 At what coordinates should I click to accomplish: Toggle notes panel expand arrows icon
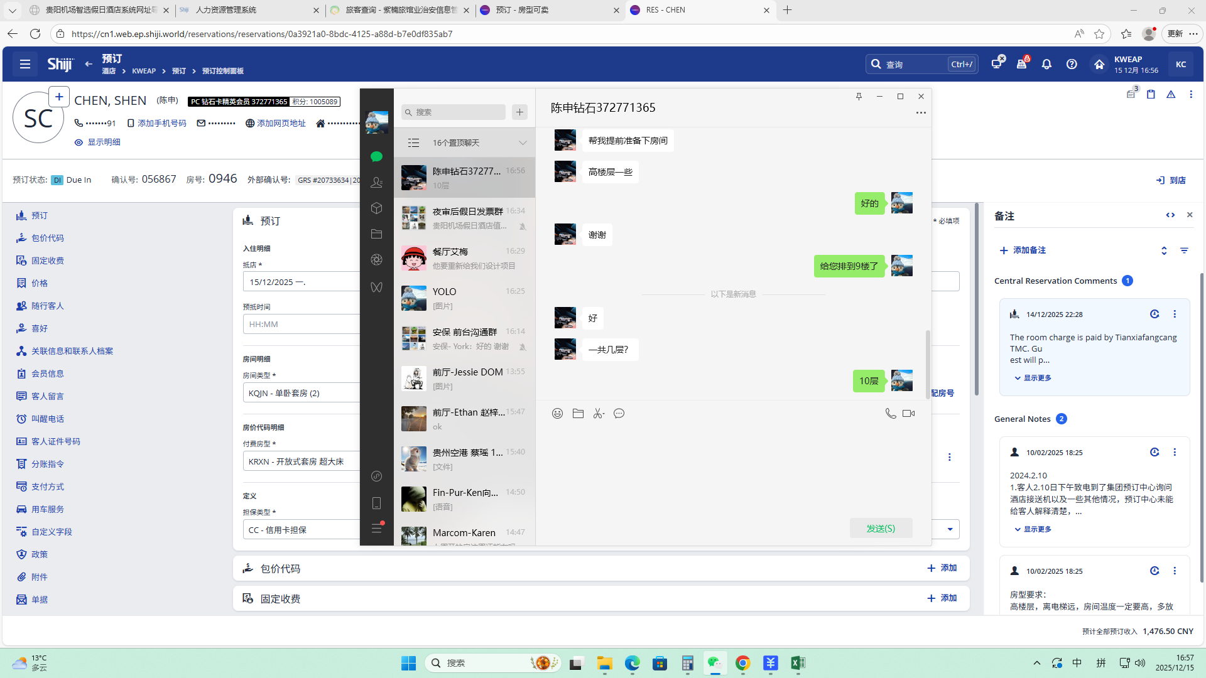(x=1170, y=215)
